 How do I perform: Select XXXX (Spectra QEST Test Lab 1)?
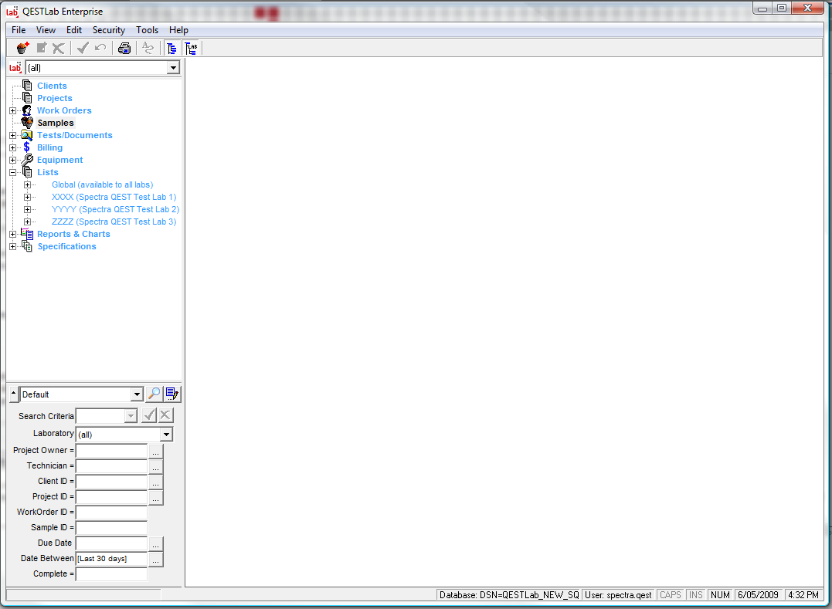[x=114, y=197]
